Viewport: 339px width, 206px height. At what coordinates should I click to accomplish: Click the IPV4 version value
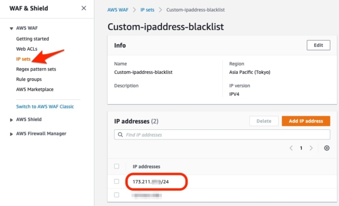[x=234, y=94]
